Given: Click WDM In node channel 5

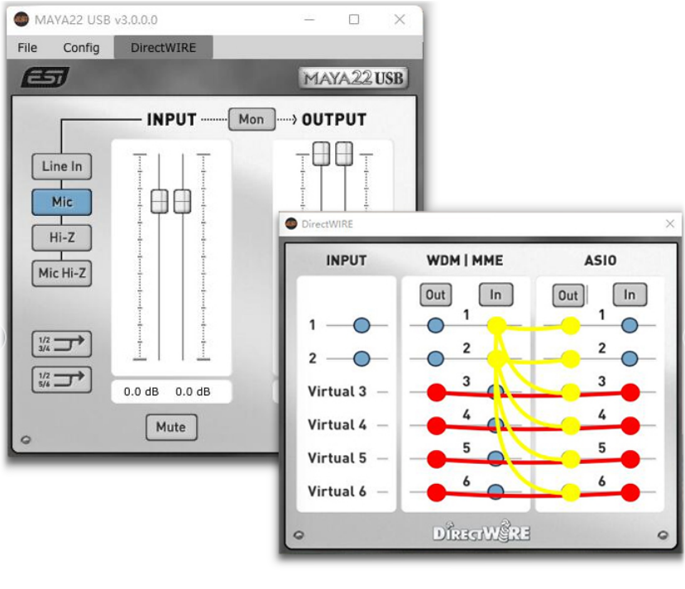Looking at the screenshot, I should (496, 457).
